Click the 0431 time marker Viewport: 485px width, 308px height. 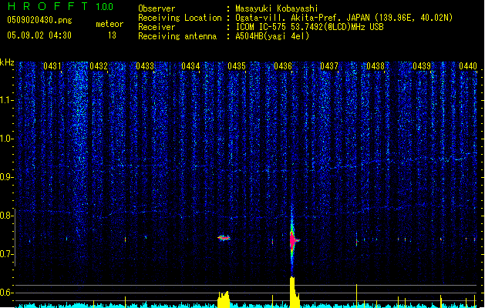coord(52,66)
